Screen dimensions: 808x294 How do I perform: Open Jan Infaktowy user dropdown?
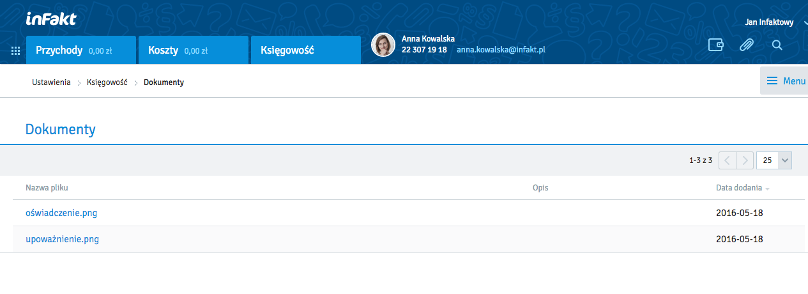[775, 22]
